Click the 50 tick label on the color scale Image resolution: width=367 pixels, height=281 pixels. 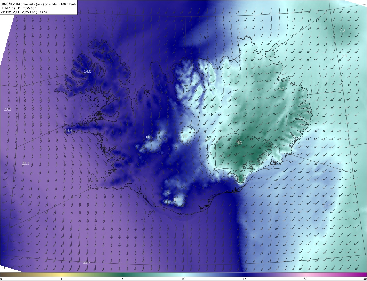pyautogui.click(x=365, y=279)
